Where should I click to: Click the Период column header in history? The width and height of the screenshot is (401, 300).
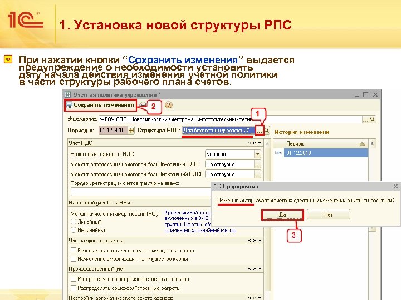321,144
